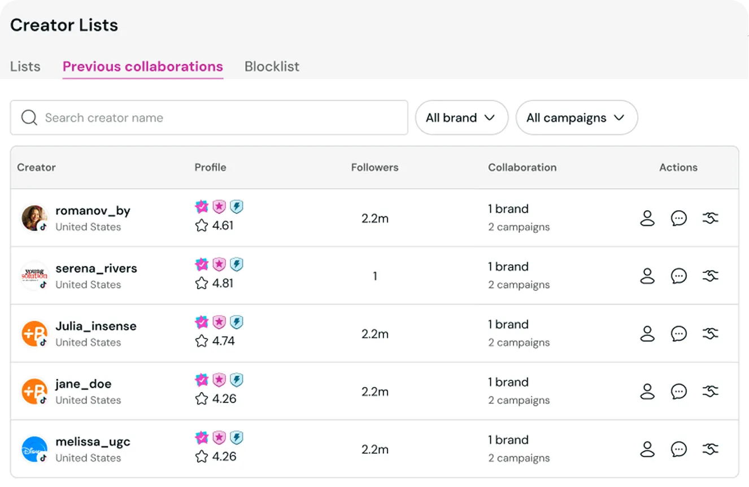The height and width of the screenshot is (487, 749).
Task: Click handshake icon in jane_doe row
Action: coord(711,390)
